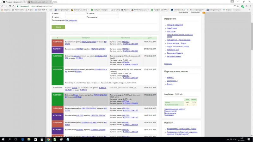Screen dimensions: 253x142
Task: Open the 'Мой дом | Реформа' bookmark
Action: click(x=99, y=10)
